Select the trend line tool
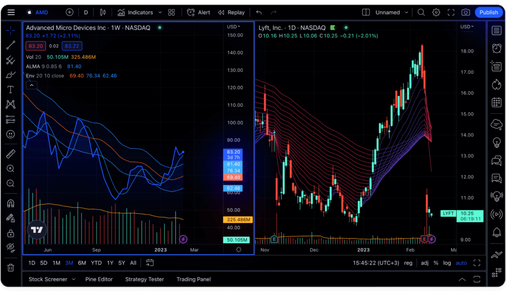Image resolution: width=506 pixels, height=295 pixels. point(10,45)
